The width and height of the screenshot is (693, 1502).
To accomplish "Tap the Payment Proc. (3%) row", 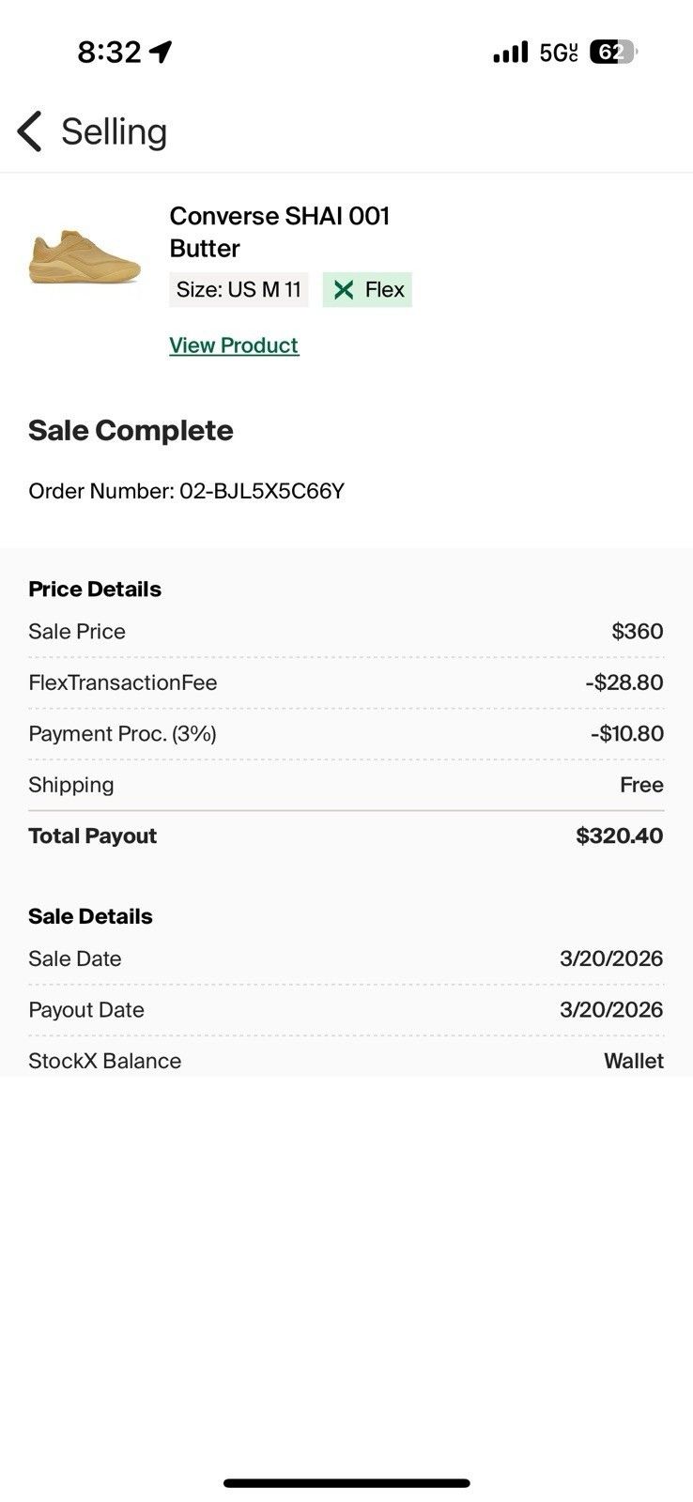I will click(x=346, y=734).
